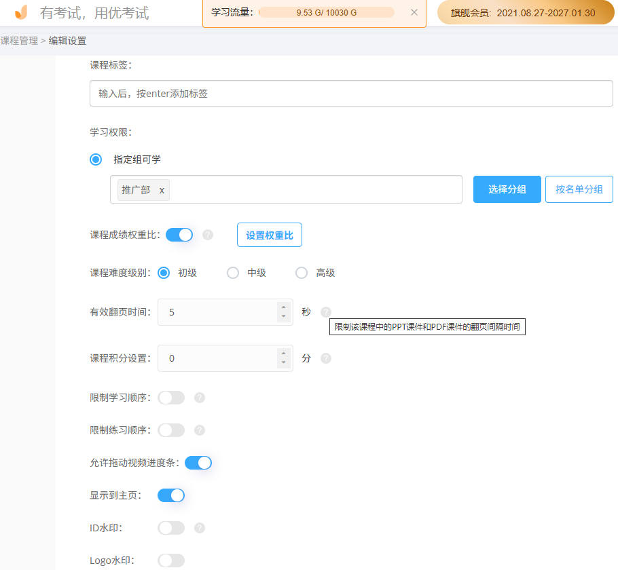Remove the 推广部 group tag

pyautogui.click(x=161, y=191)
